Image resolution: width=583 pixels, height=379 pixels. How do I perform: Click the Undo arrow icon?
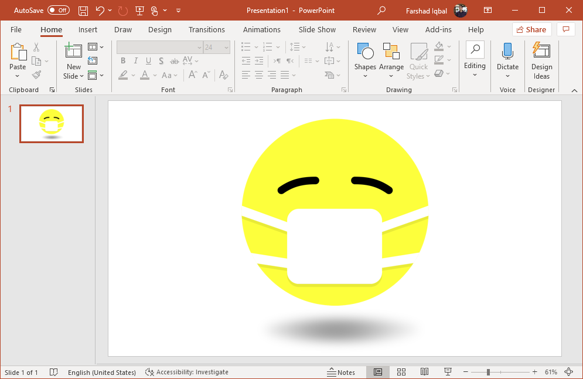pos(100,11)
